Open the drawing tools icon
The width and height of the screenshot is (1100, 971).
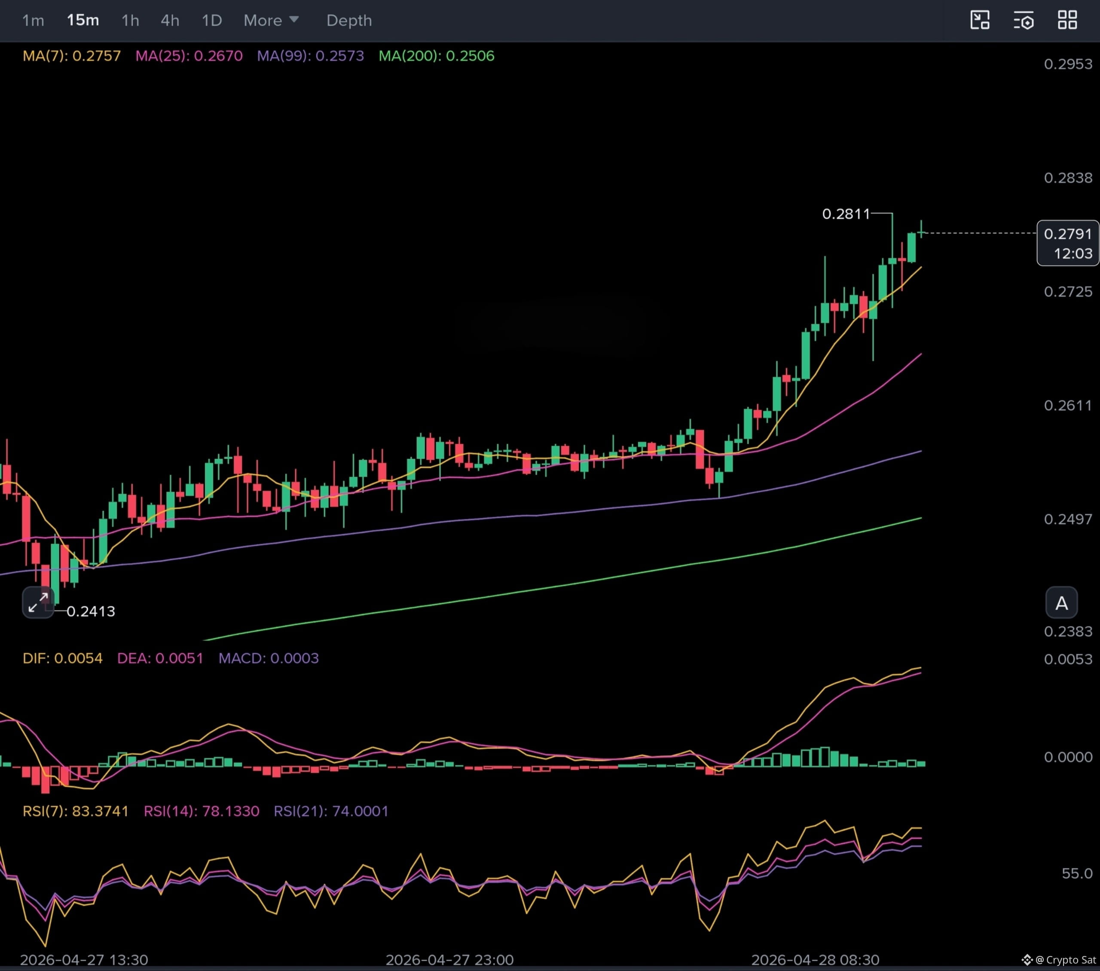pos(980,21)
